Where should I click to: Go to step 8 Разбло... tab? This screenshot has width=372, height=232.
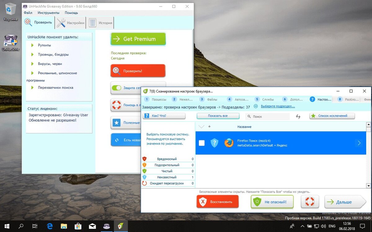click(x=348, y=99)
